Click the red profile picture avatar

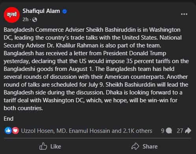[12, 15]
